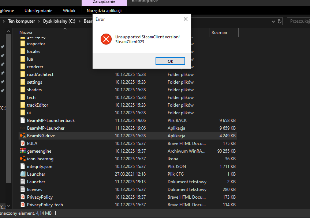
Task: Click gameengine size 90 255 KB
Action: click(227, 151)
